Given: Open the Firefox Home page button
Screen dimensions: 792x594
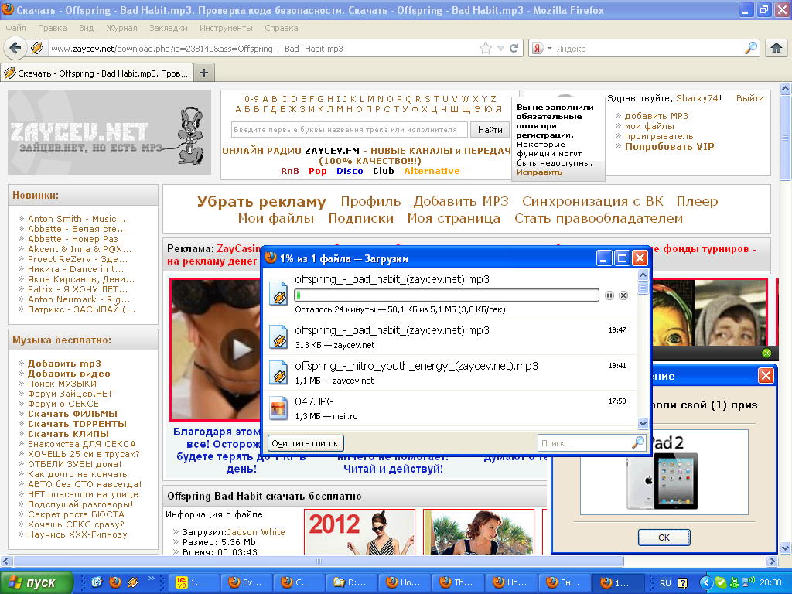Looking at the screenshot, I should 777,48.
